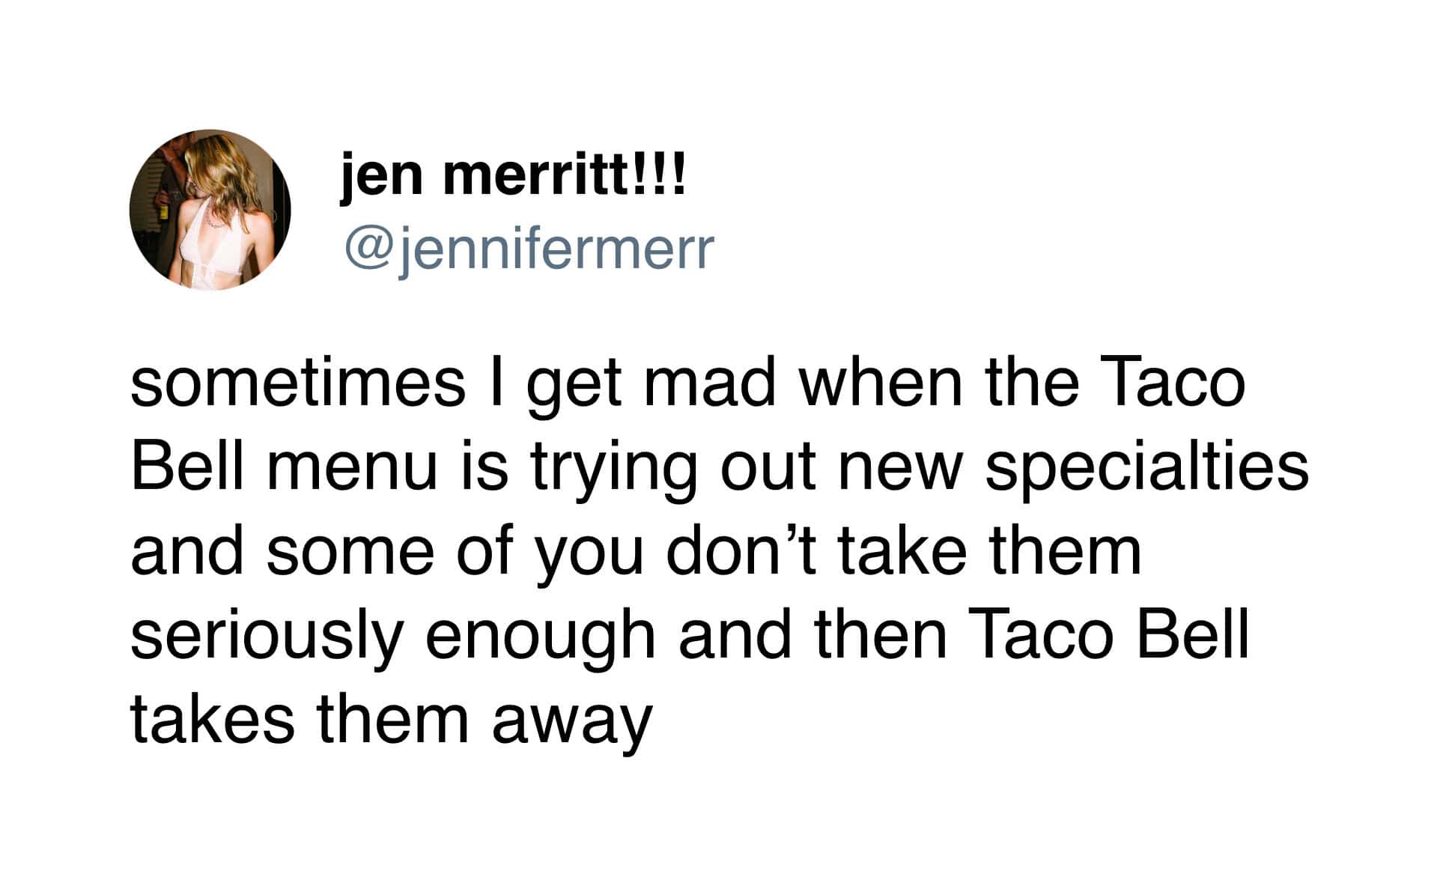Image resolution: width=1455 pixels, height=889 pixels.
Task: Click the word "menu" in the tweet
Action: point(353,467)
